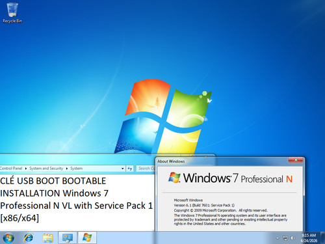Switch to the About Windows taskbar button
This screenshot has width=325, height=244.
[x=87, y=237]
